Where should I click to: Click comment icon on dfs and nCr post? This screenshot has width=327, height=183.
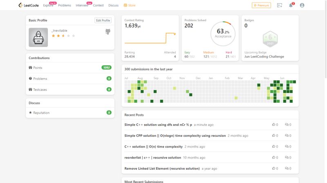coord(287,124)
